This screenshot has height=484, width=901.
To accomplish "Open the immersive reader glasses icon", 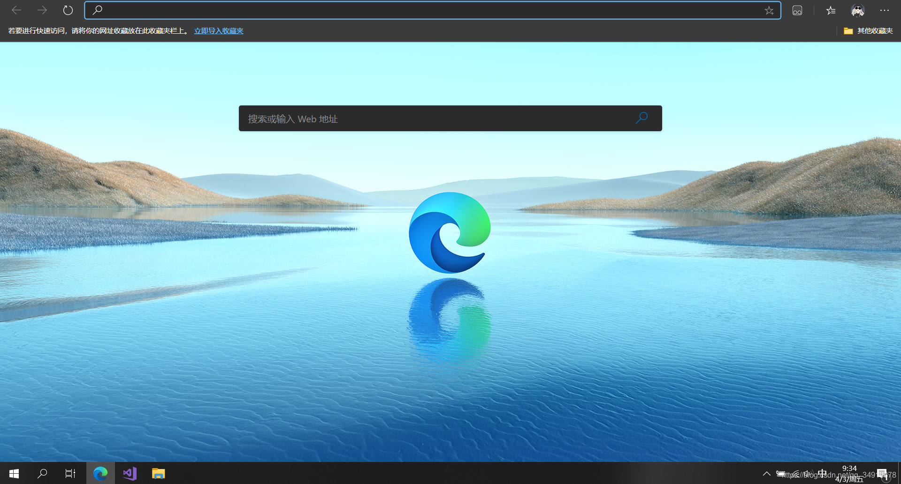I will (x=797, y=10).
